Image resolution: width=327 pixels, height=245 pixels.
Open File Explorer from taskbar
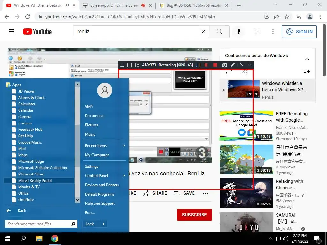pos(39,239)
